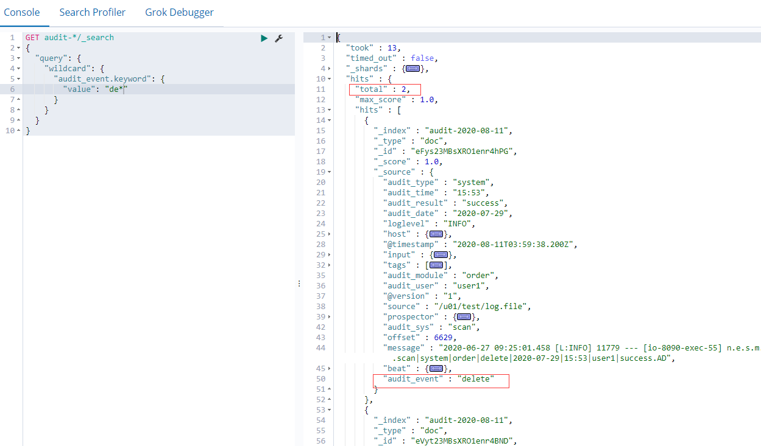Send the search request with the play icon

click(264, 38)
